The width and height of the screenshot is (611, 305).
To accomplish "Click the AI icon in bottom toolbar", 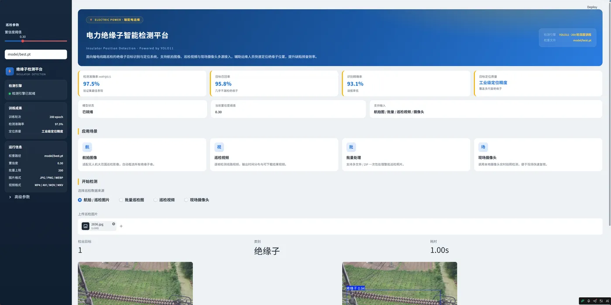I will tap(607, 301).
